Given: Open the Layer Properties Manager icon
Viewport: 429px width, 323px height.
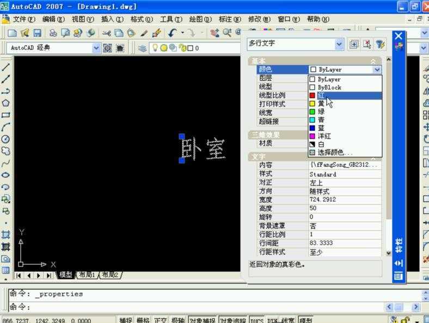Looking at the screenshot, I should point(142,48).
